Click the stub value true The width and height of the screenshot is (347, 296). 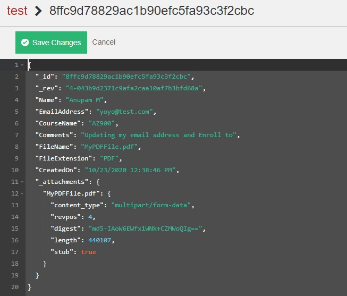point(88,252)
